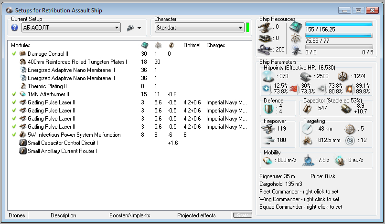Click Imperial Navy charge of first laser
Screen dimensions: 385x224
(x=226, y=102)
